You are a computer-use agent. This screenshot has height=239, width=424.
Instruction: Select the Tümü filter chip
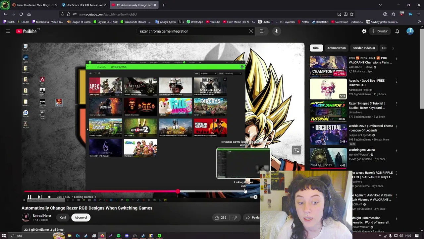[x=316, y=48]
